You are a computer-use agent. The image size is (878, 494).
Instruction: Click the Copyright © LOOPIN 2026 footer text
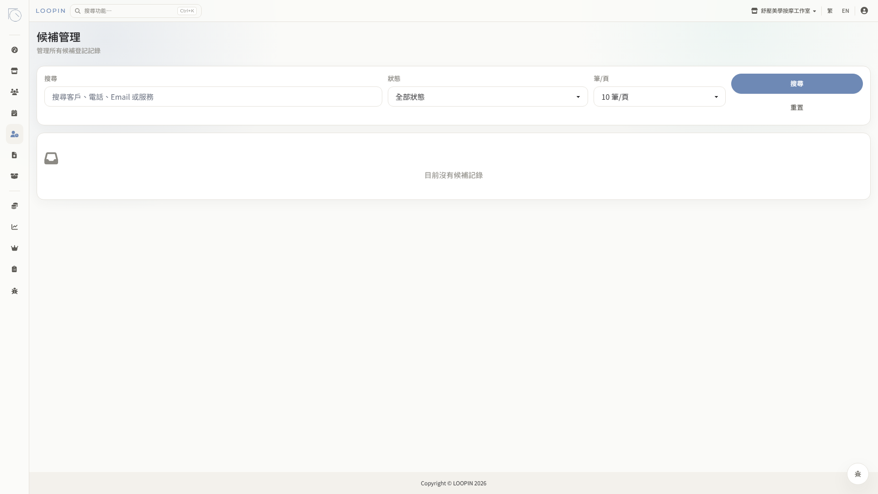[454, 483]
